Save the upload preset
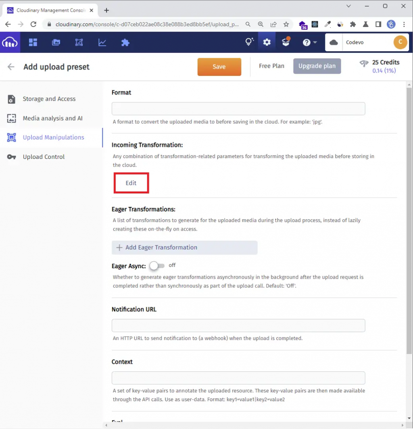 (x=219, y=67)
